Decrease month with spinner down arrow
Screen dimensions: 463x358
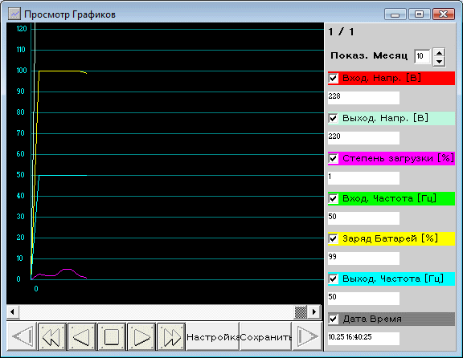[x=440, y=62]
